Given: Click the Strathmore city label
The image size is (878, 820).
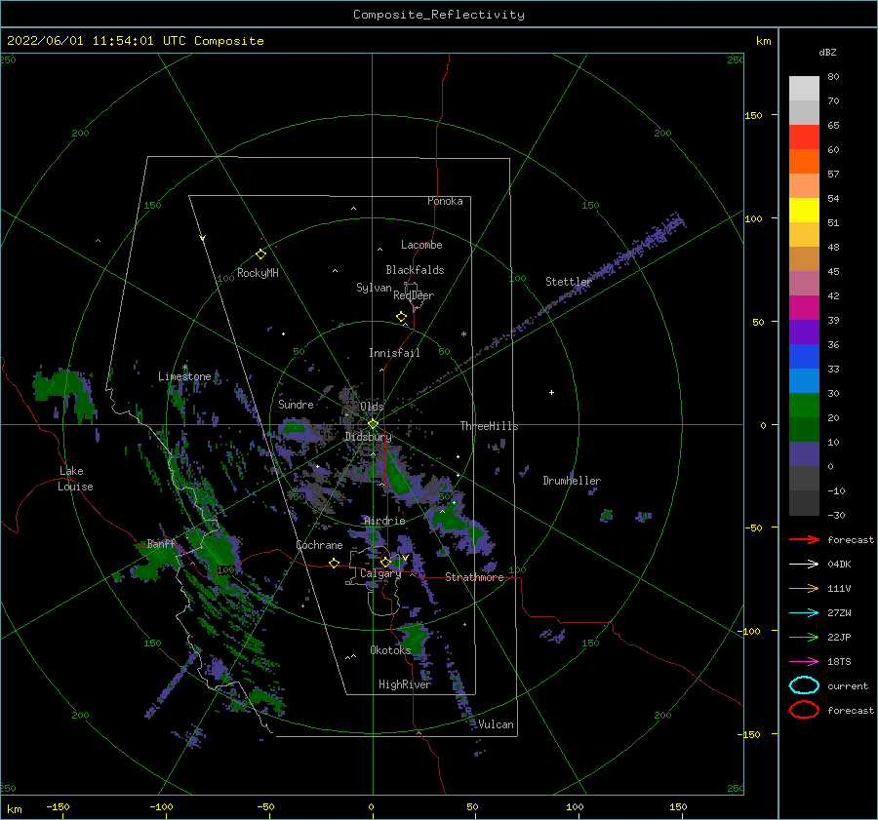Looking at the screenshot, I should click(474, 577).
